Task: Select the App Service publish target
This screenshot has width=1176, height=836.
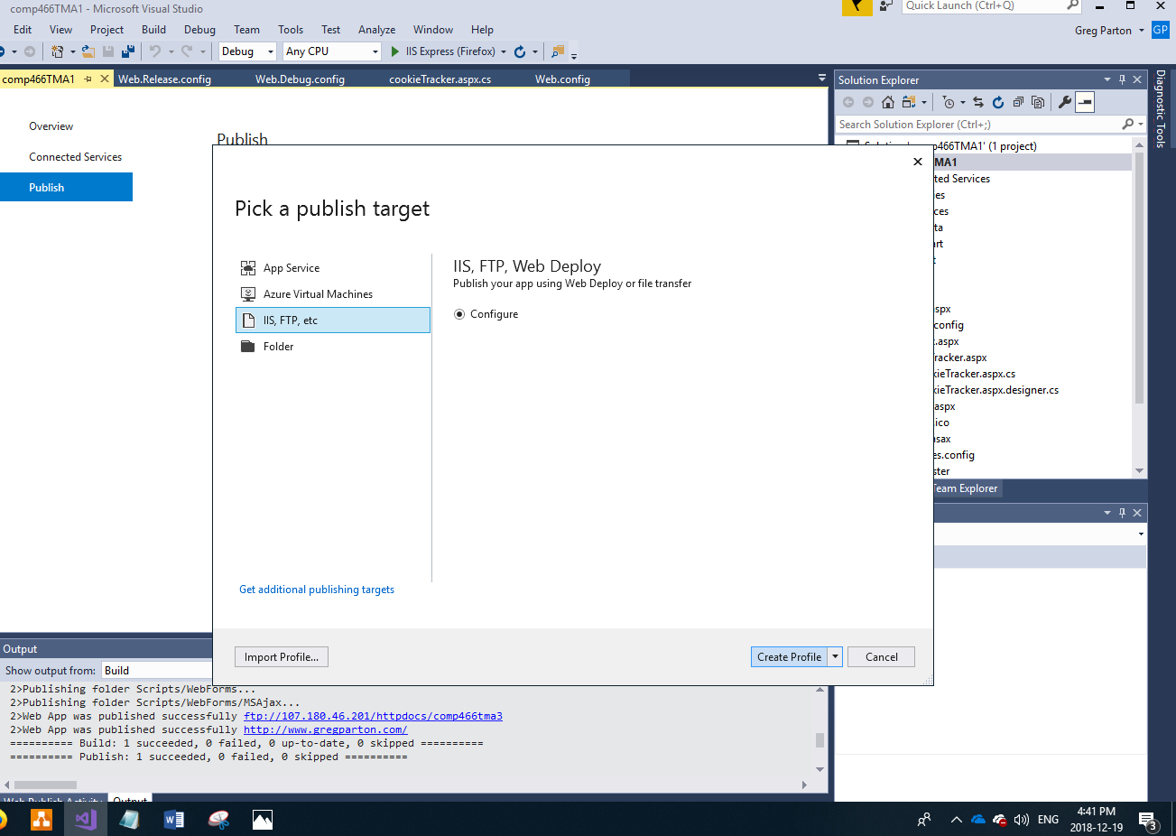Action: 332,268
